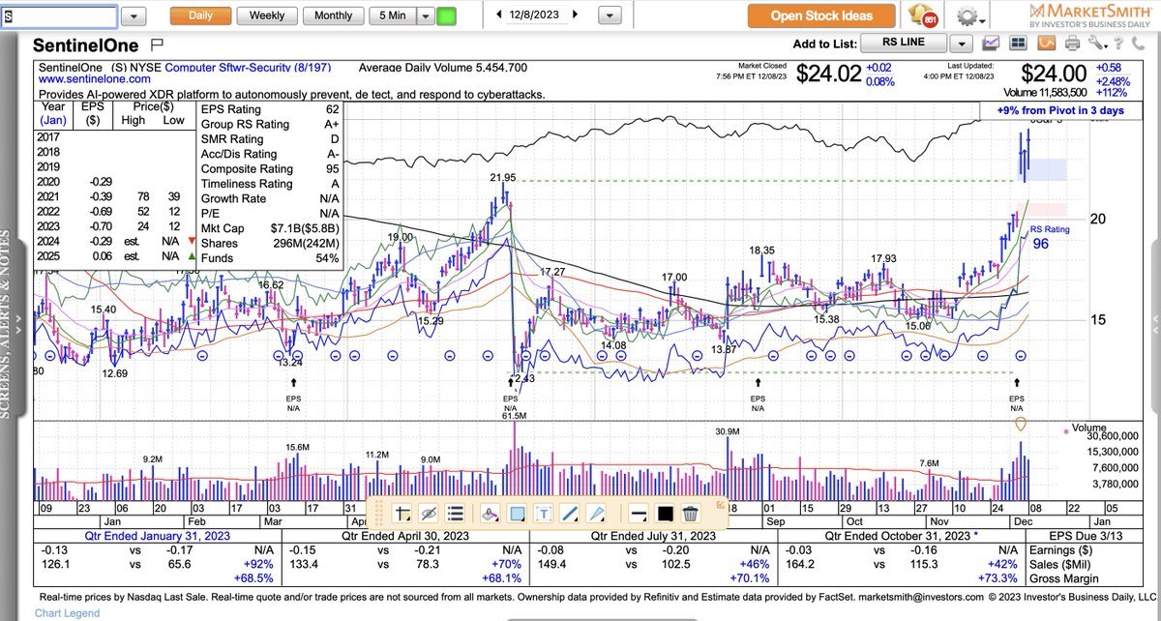This screenshot has height=621, width=1161.
Task: Click the 21.95 price high label
Action: [x=504, y=178]
